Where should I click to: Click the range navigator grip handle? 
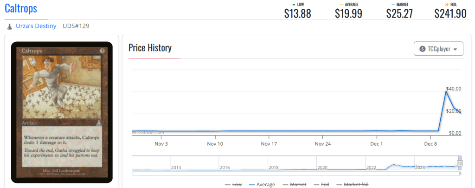(460, 163)
